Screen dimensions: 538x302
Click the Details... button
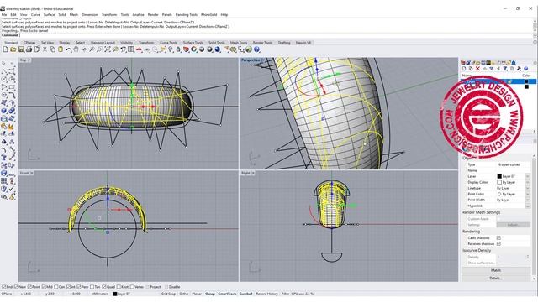click(x=496, y=278)
